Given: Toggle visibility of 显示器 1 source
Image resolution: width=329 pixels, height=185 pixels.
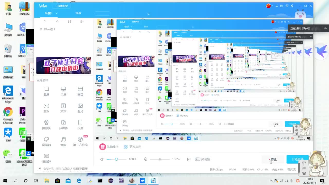Looking at the screenshot, I should tap(41, 29).
